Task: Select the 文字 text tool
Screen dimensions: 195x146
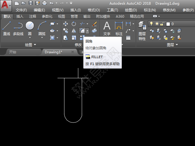Action: point(107,28)
